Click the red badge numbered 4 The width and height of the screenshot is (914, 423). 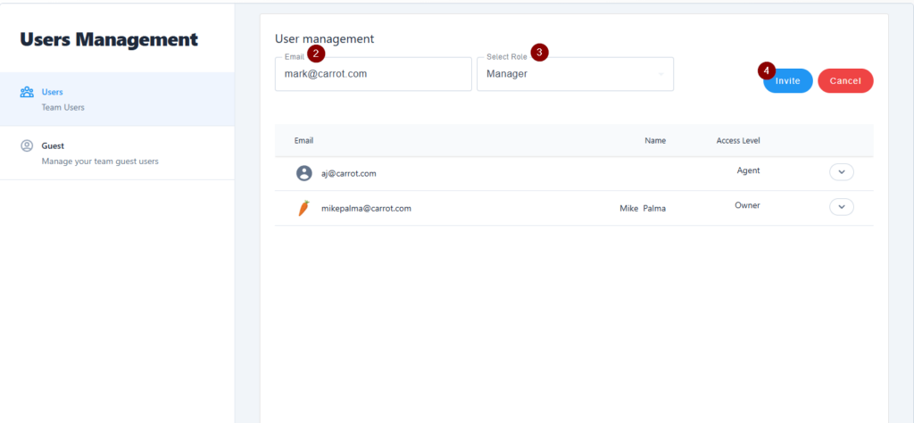pos(766,70)
